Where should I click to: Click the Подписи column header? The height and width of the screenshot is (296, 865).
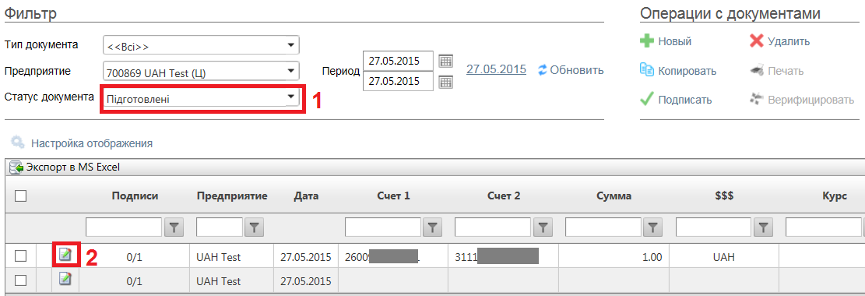pyautogui.click(x=135, y=196)
